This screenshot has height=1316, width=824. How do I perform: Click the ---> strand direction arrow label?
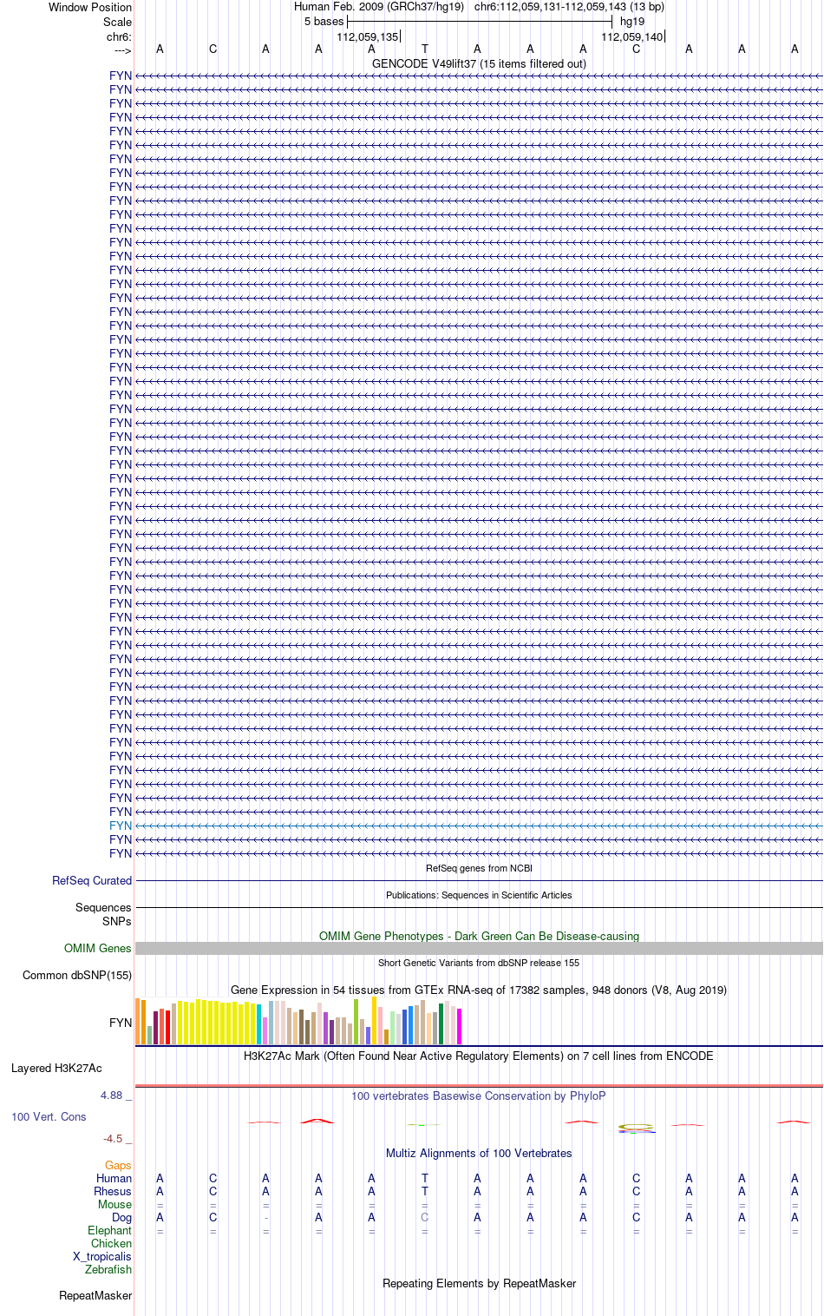pyautogui.click(x=122, y=50)
